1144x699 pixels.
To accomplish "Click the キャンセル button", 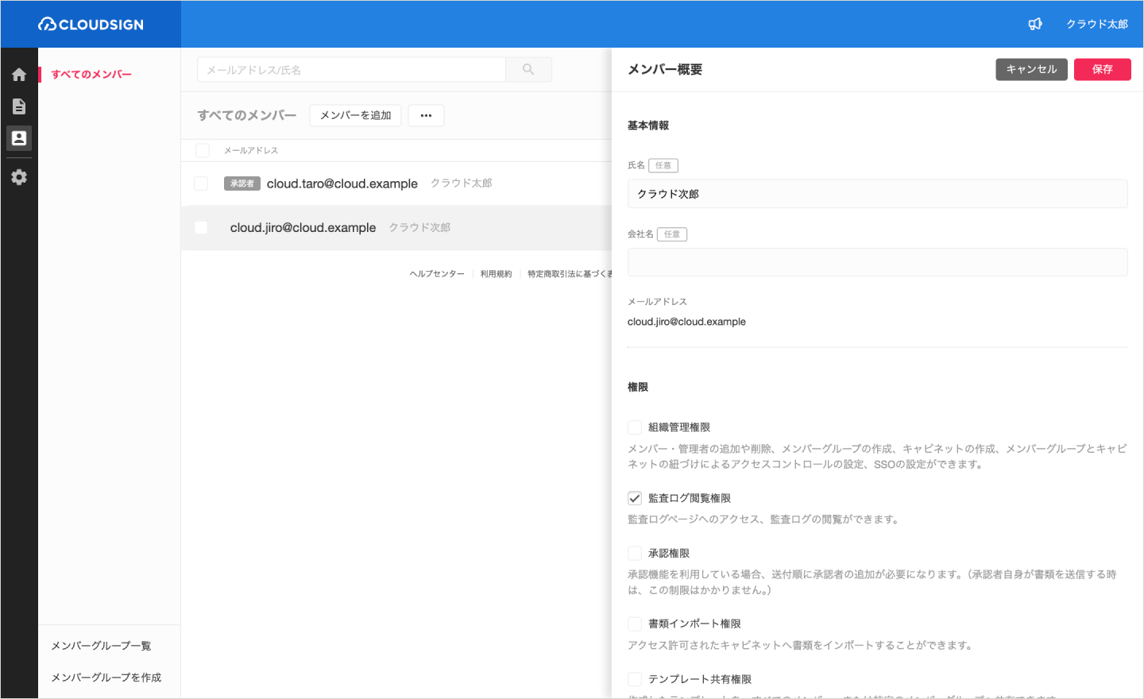I will (1031, 69).
